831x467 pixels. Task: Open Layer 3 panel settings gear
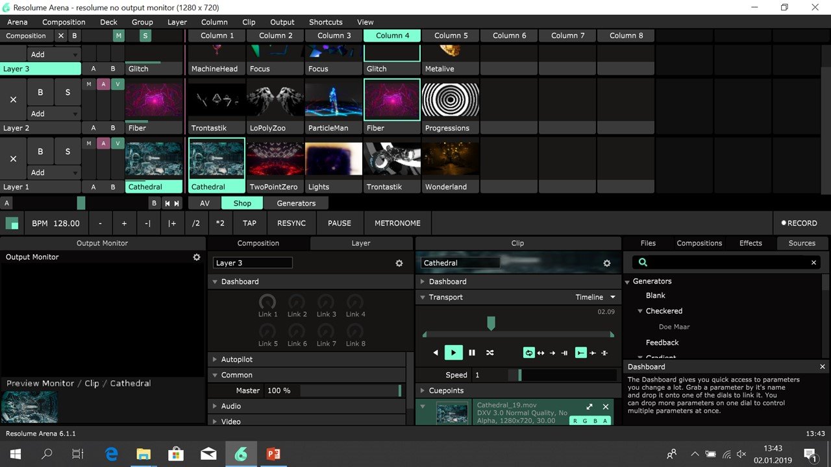pos(399,263)
